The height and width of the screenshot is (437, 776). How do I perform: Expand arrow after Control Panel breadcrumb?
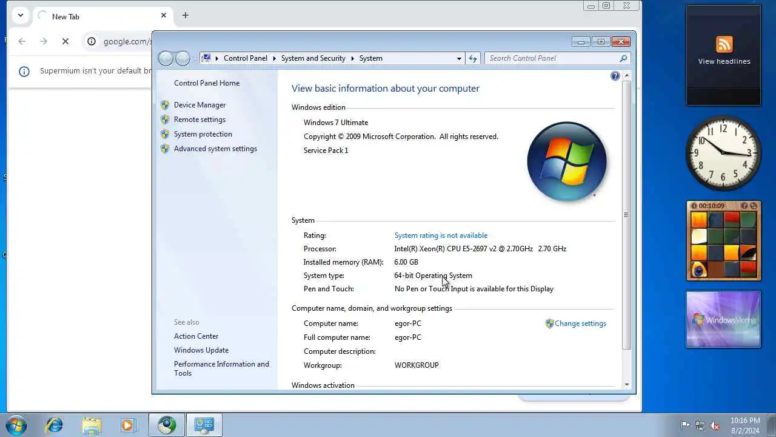tap(274, 58)
